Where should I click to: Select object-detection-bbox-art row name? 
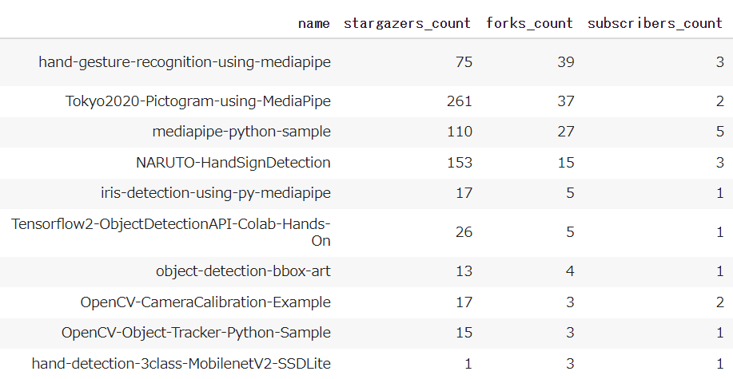[x=244, y=271]
